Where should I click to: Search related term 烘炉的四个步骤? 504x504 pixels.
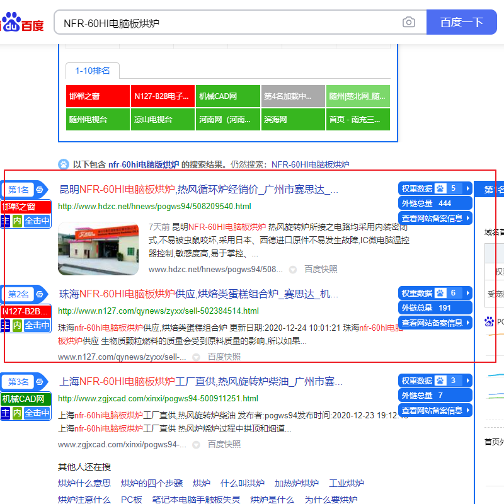point(152,483)
